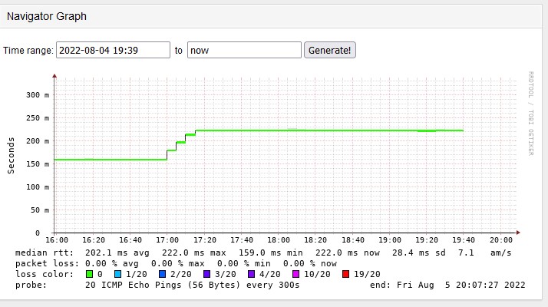Click the Navigator Graph heading
Viewport: 548px width, 307px height.
[x=47, y=15]
